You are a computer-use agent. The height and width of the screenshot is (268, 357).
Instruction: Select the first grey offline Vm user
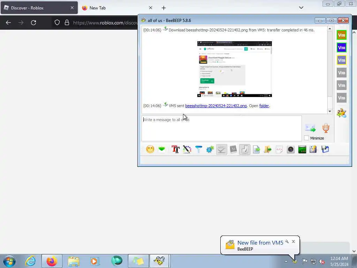(342, 73)
